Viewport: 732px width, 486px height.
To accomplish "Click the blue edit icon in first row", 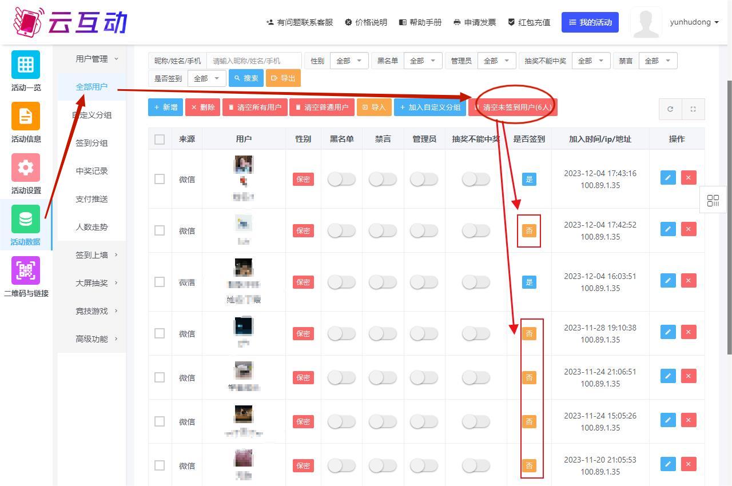I will coord(668,178).
